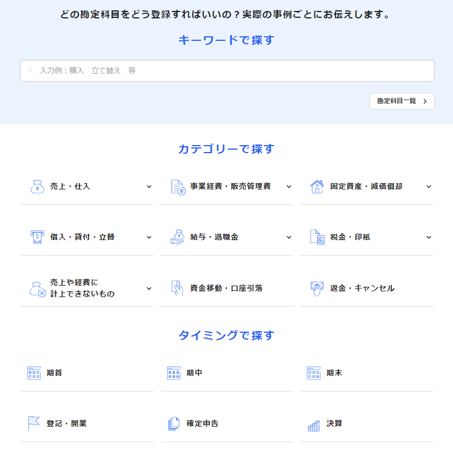This screenshot has width=453, height=456.
Task: Click the flag icon for 登記・開業
Action: point(34,423)
